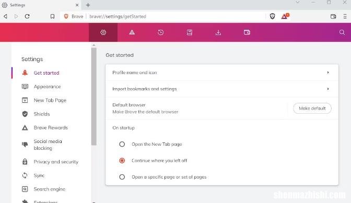Viewport: 351px width, 203px height.
Task: Open Bookmarks icon in the top bar
Action: click(190, 32)
